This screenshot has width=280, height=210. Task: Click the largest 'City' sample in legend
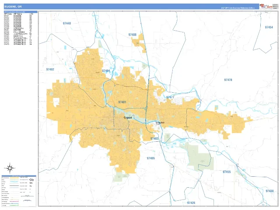(31, 180)
